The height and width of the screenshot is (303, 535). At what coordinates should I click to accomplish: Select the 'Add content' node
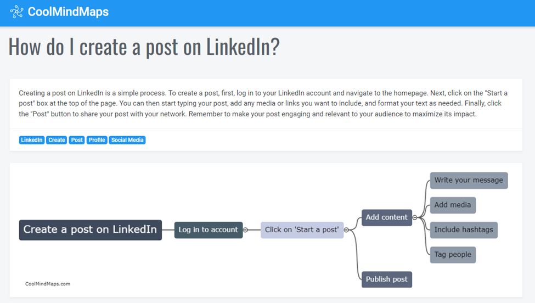coord(387,217)
